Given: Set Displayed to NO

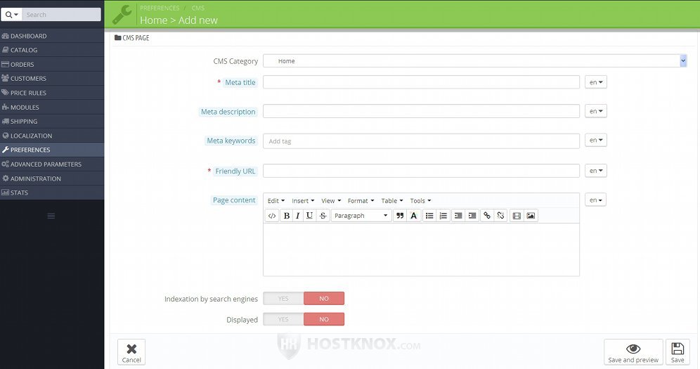Looking at the screenshot, I should pyautogui.click(x=324, y=320).
